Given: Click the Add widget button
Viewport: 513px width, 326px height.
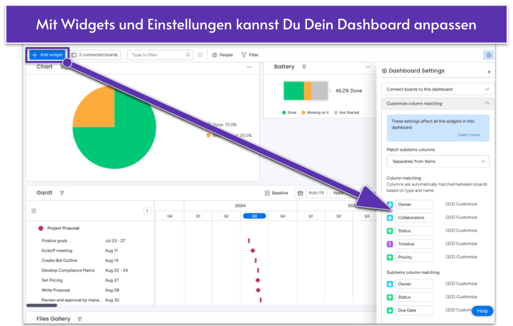Looking at the screenshot, I should [48, 55].
